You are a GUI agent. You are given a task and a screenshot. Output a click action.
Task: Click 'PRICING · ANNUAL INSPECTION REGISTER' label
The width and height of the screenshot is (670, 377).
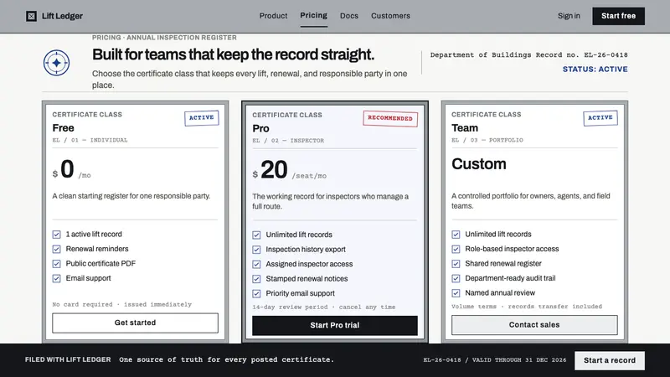(164, 38)
